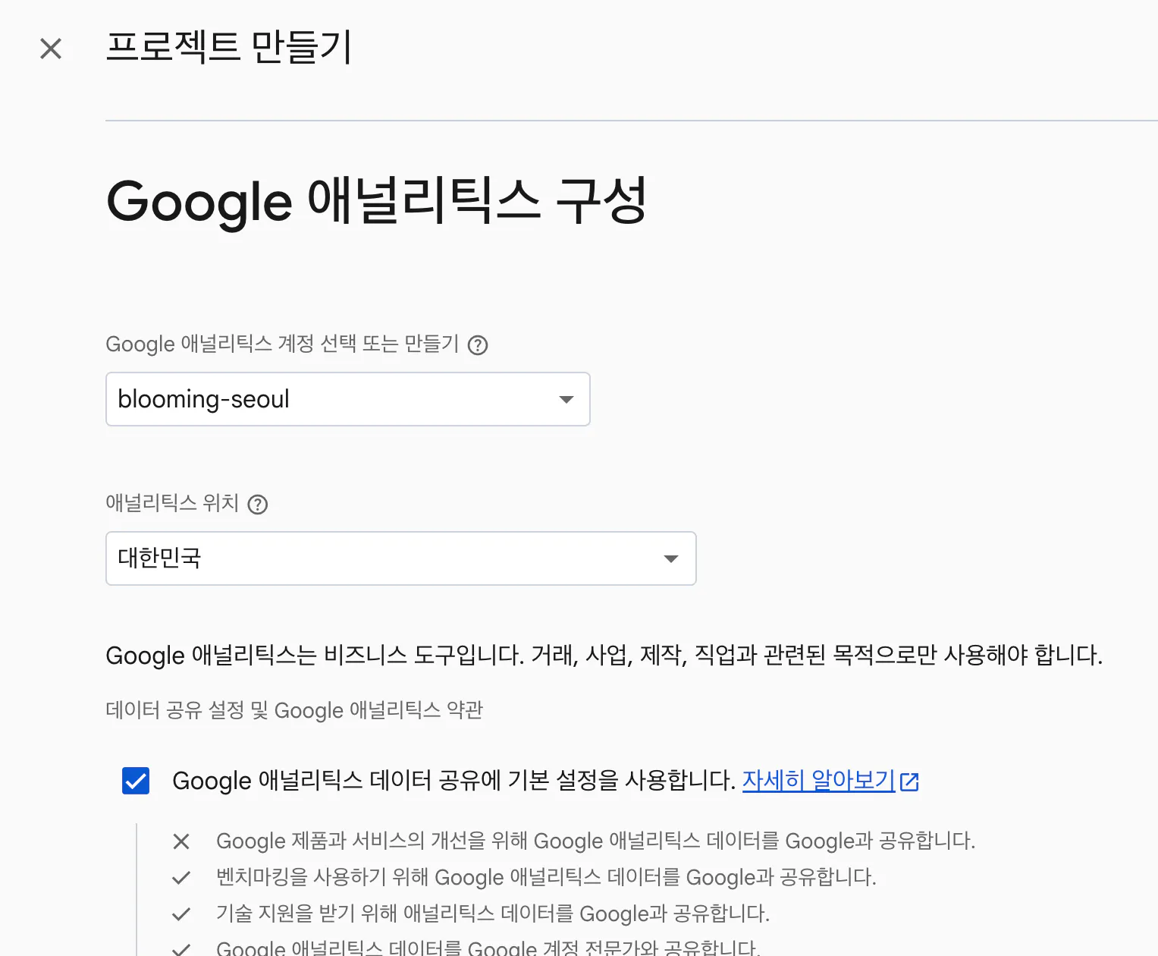
Task: Click checkmark icon beside 벤치마킹 line
Action: [x=181, y=878]
